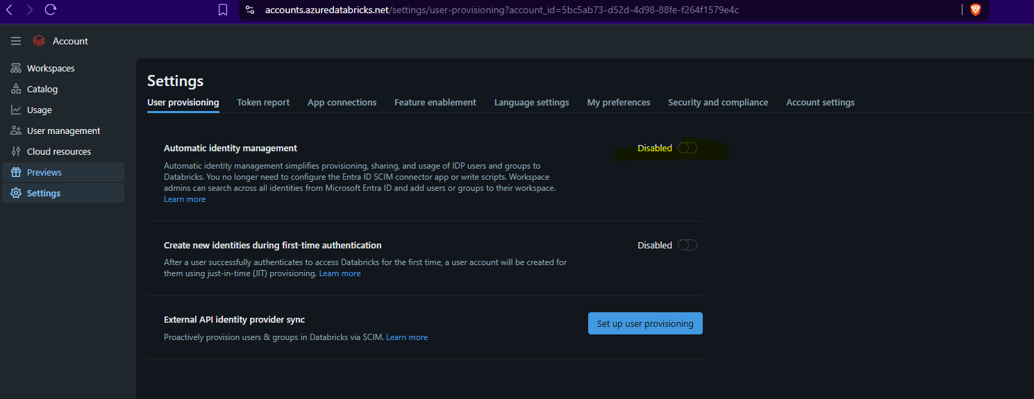Click the Usage chart icon
This screenshot has width=1034, height=399.
(x=15, y=110)
